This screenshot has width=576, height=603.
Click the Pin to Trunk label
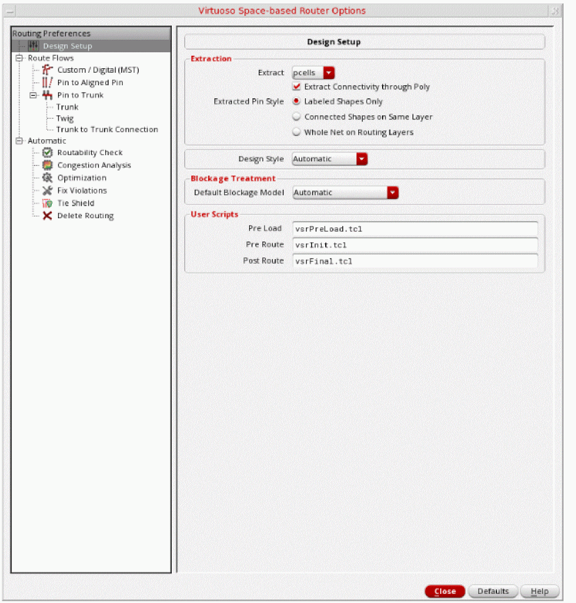(80, 95)
